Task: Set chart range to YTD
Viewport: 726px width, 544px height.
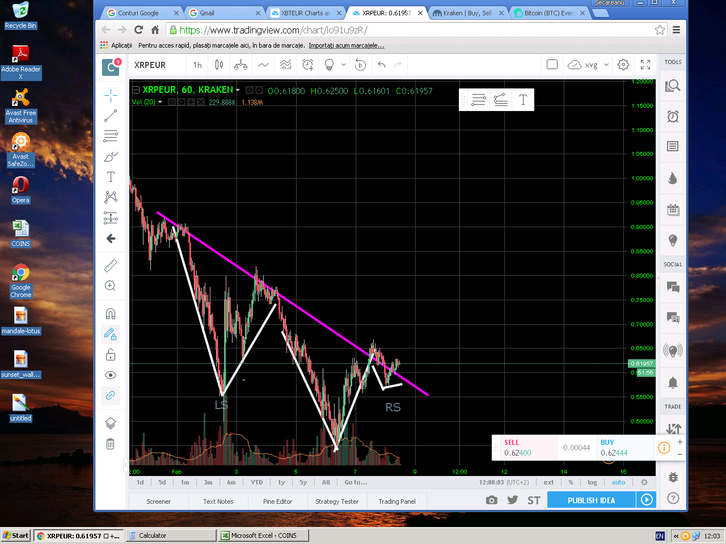Action: [257, 483]
